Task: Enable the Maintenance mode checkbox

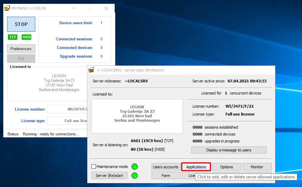Action: (94, 167)
